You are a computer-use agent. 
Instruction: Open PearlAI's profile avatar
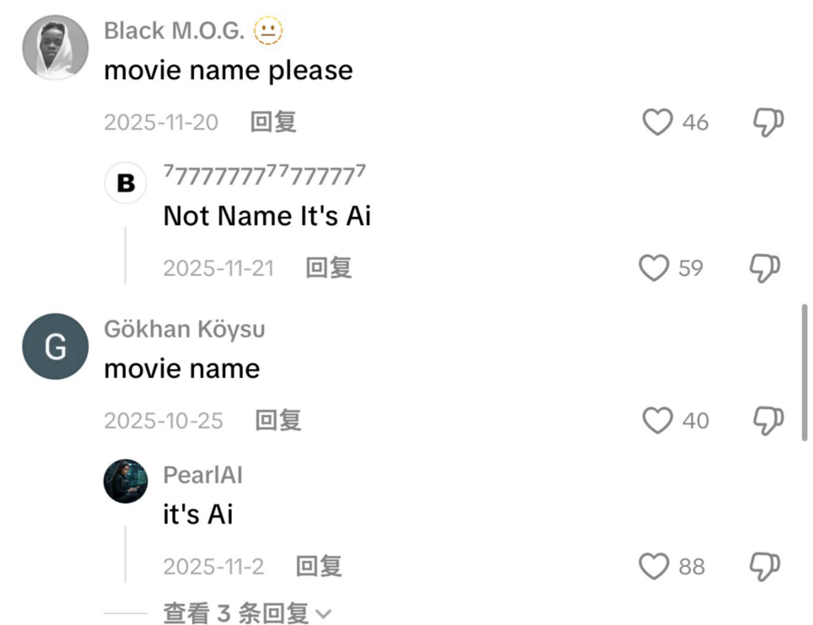tap(126, 482)
